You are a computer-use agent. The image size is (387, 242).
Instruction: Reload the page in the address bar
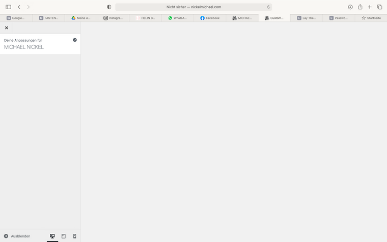coord(268,7)
